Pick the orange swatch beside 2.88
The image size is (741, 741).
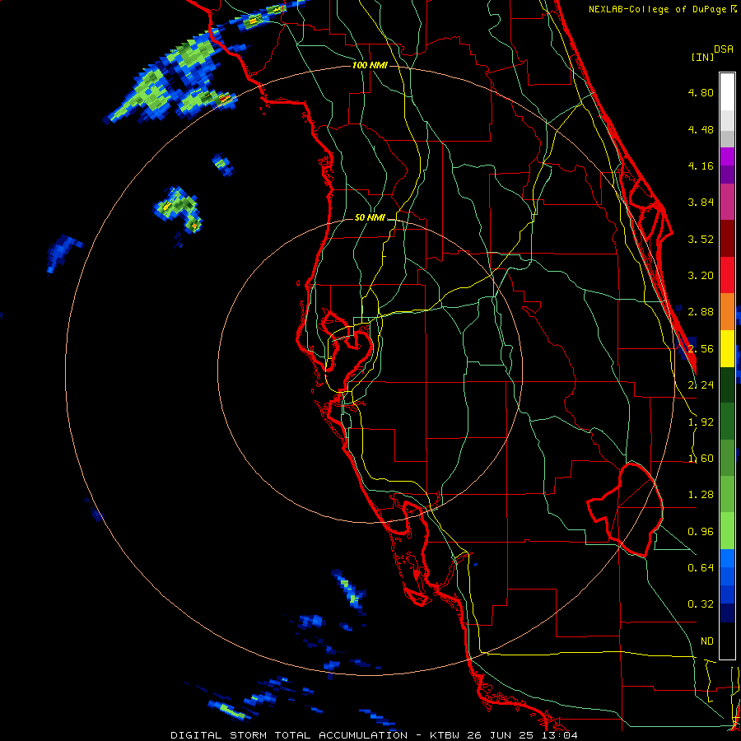coord(727,311)
